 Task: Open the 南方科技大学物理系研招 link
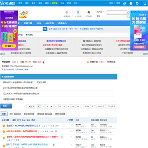coord(56,41)
